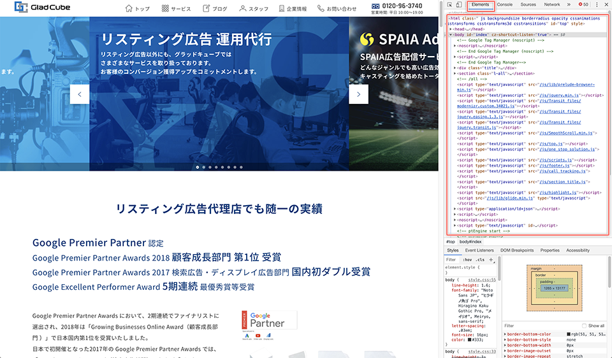Screen dimensions: 612x358
Task: Click the red error count badge showing 50
Action: (x=583, y=4)
